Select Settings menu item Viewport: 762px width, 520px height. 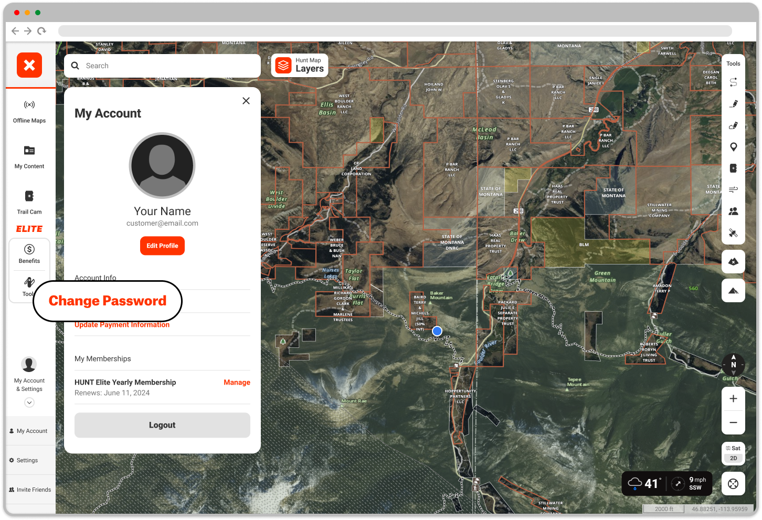point(30,460)
